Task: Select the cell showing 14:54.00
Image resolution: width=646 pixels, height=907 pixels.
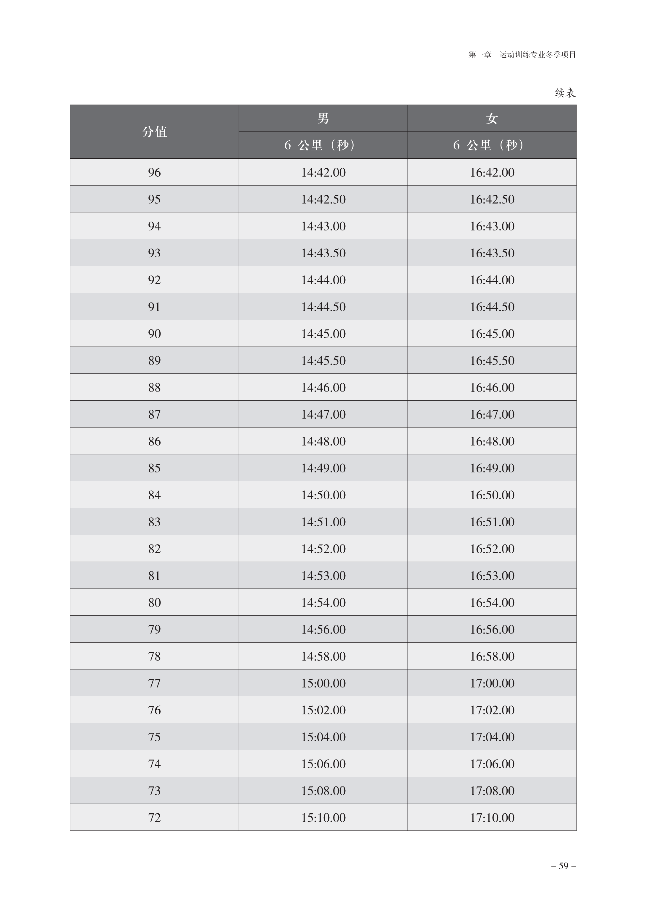Action: pyautogui.click(x=323, y=602)
